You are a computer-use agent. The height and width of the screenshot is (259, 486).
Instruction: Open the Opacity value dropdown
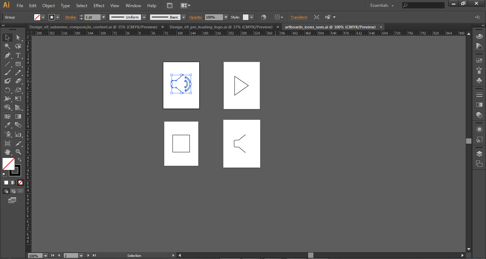(x=226, y=17)
